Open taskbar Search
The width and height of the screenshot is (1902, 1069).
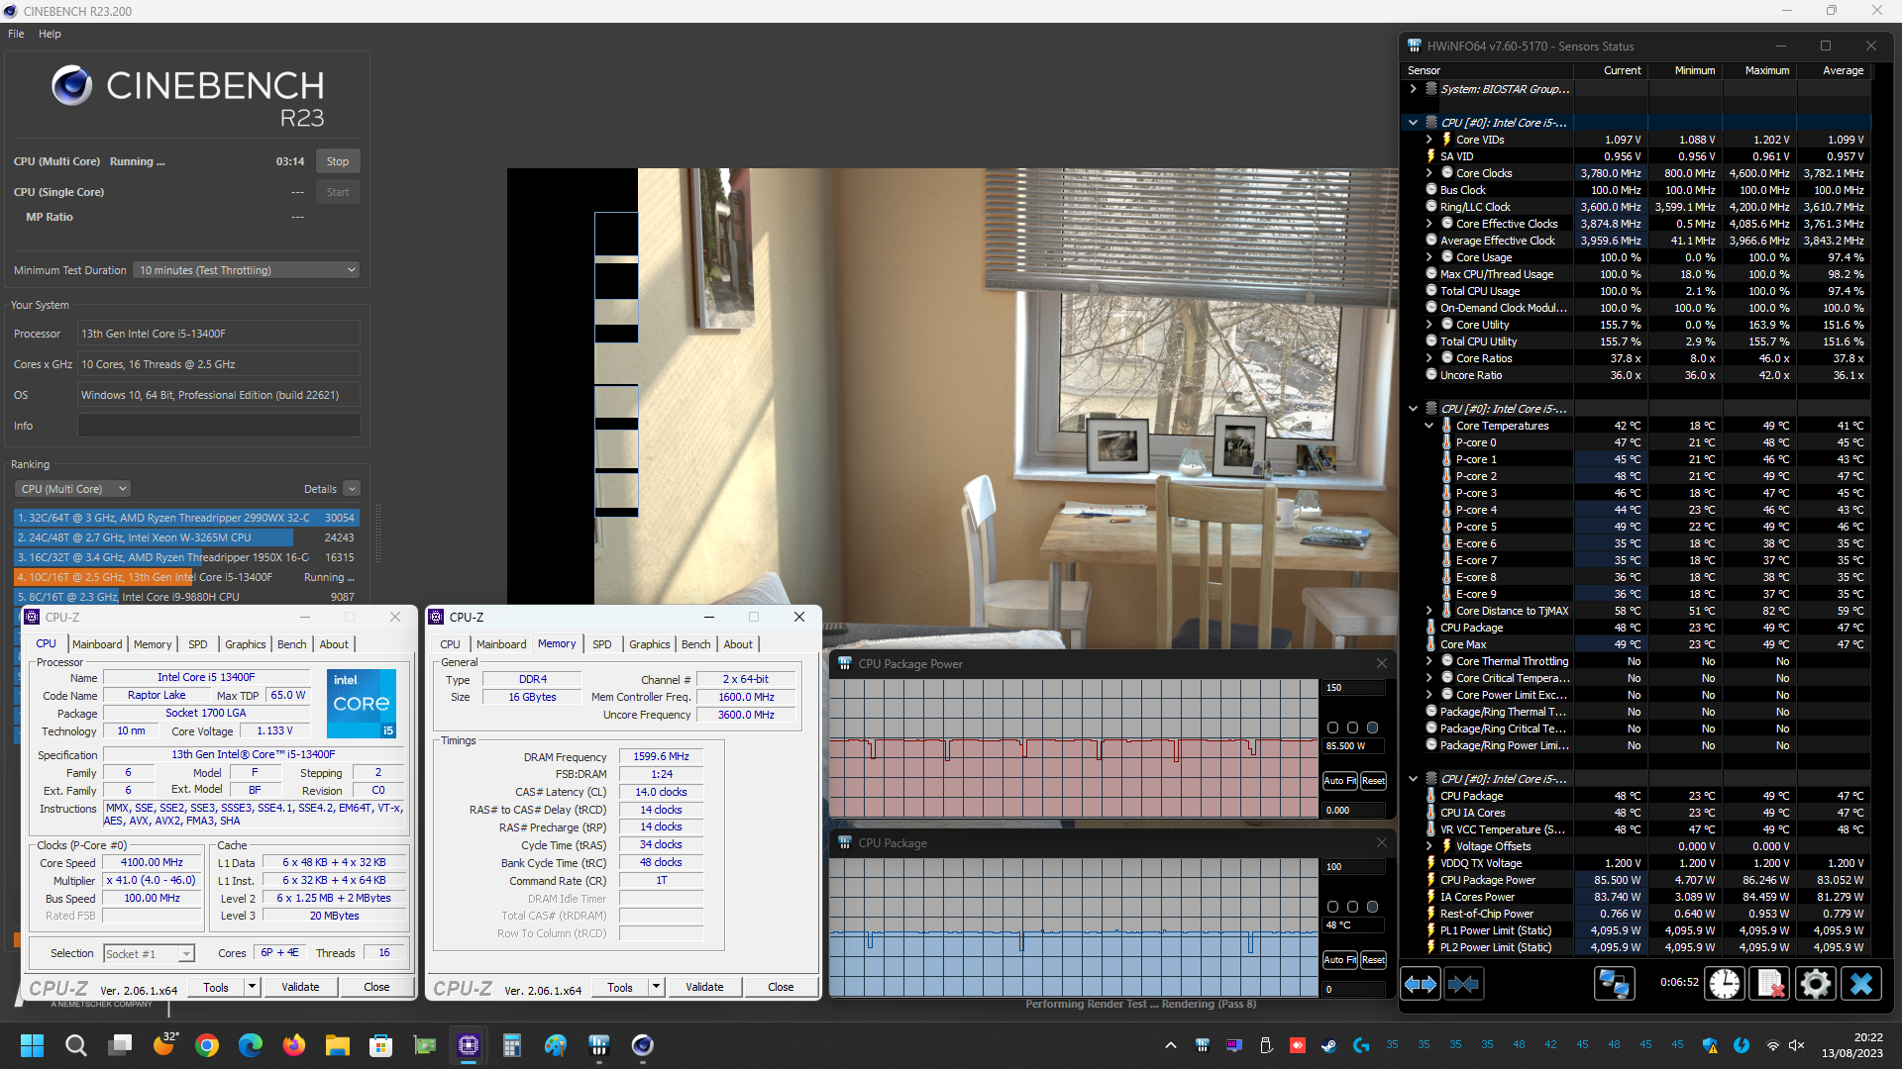[x=75, y=1045]
